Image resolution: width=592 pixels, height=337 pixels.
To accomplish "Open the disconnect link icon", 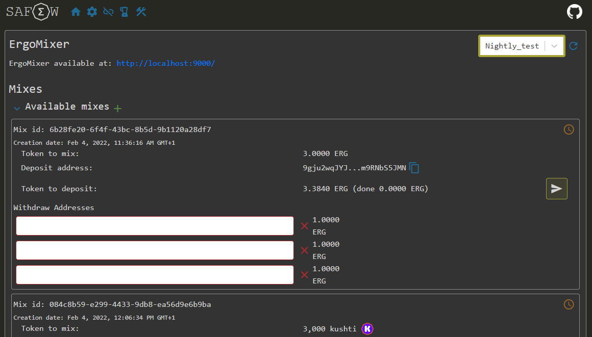I will click(x=108, y=12).
